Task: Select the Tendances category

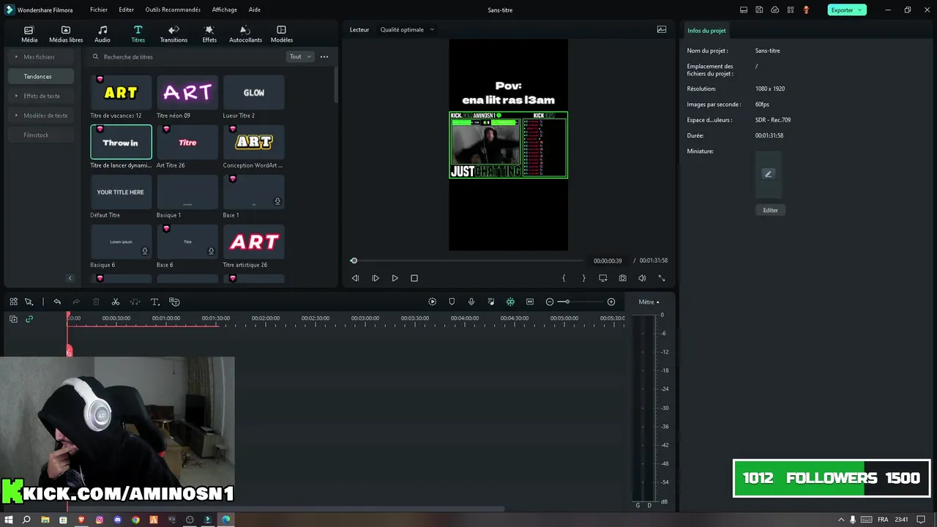Action: coord(40,76)
